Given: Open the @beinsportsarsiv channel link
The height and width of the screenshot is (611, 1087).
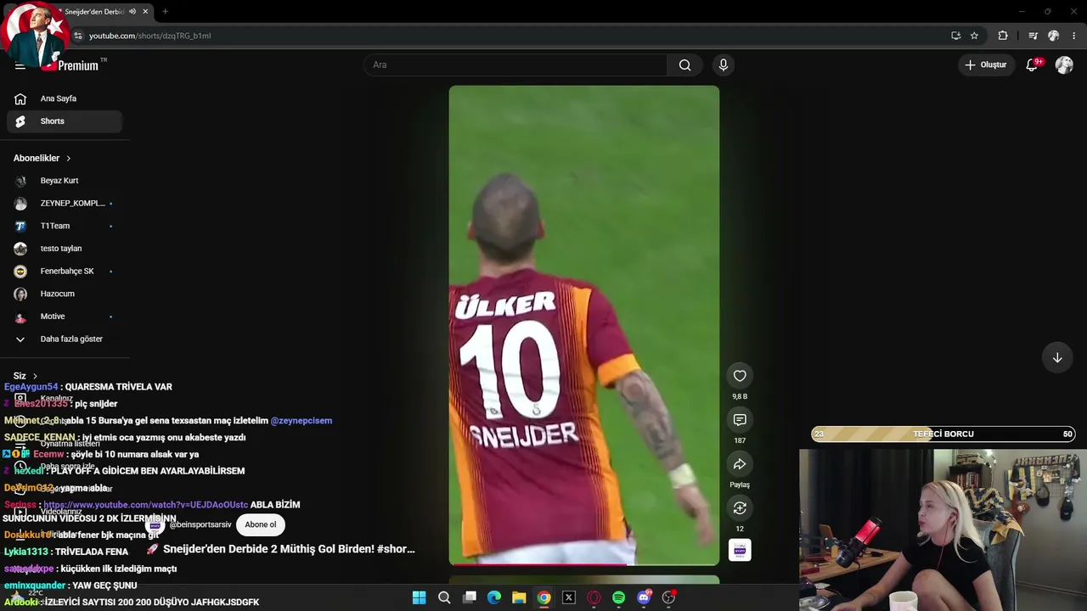Looking at the screenshot, I should (200, 524).
